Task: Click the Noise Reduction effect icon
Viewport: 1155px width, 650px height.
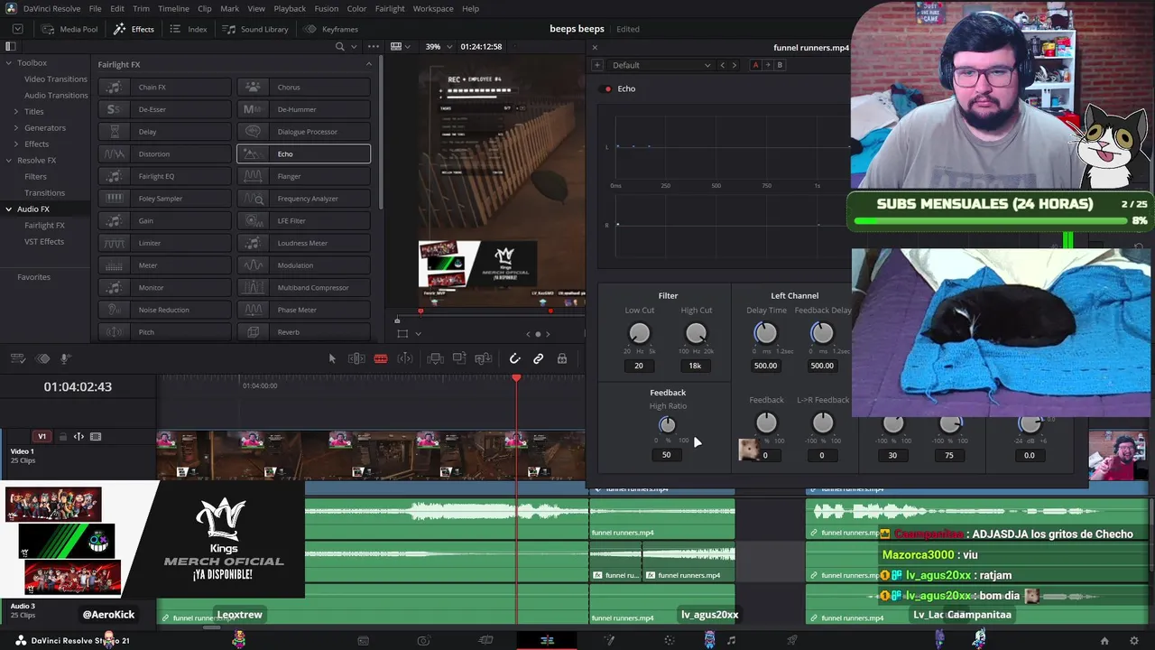Action: pyautogui.click(x=114, y=310)
